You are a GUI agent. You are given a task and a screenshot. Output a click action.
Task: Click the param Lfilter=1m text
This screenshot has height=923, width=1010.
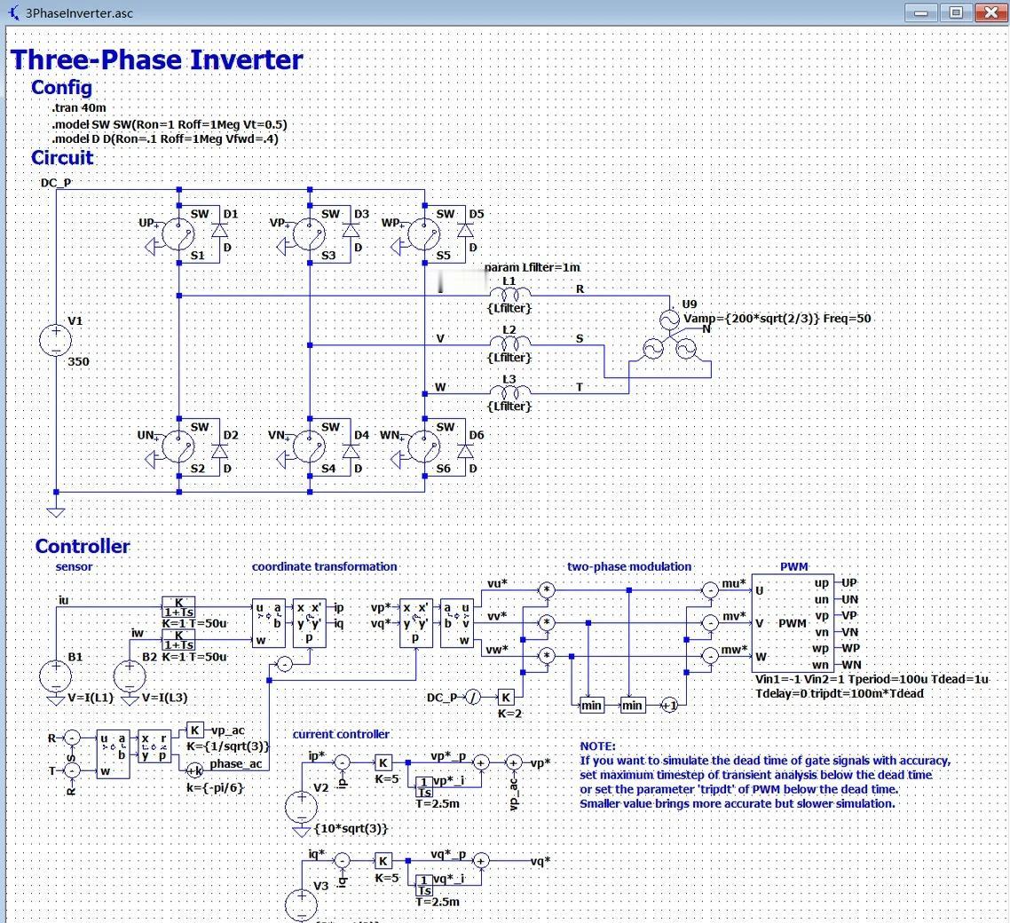click(x=532, y=267)
